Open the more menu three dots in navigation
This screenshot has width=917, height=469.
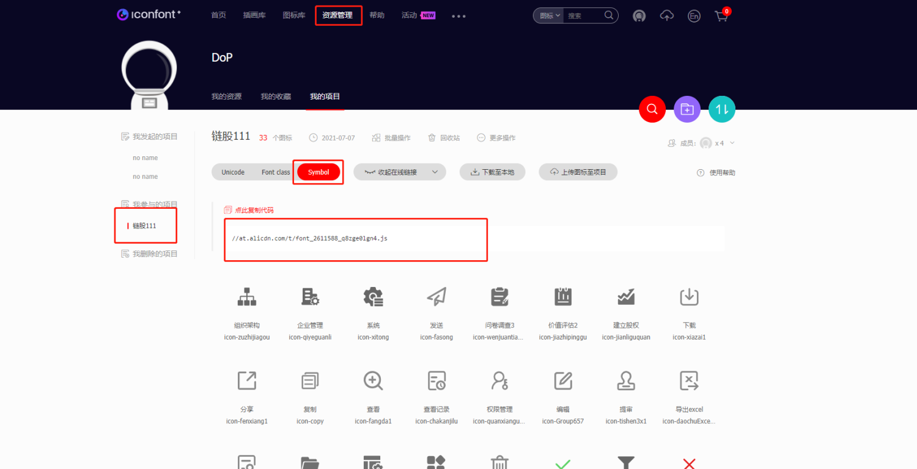click(458, 16)
